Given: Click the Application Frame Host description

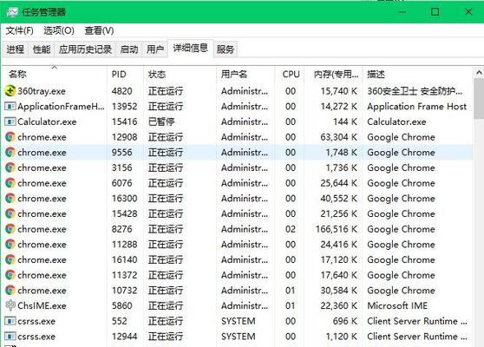Looking at the screenshot, I should 417,107.
